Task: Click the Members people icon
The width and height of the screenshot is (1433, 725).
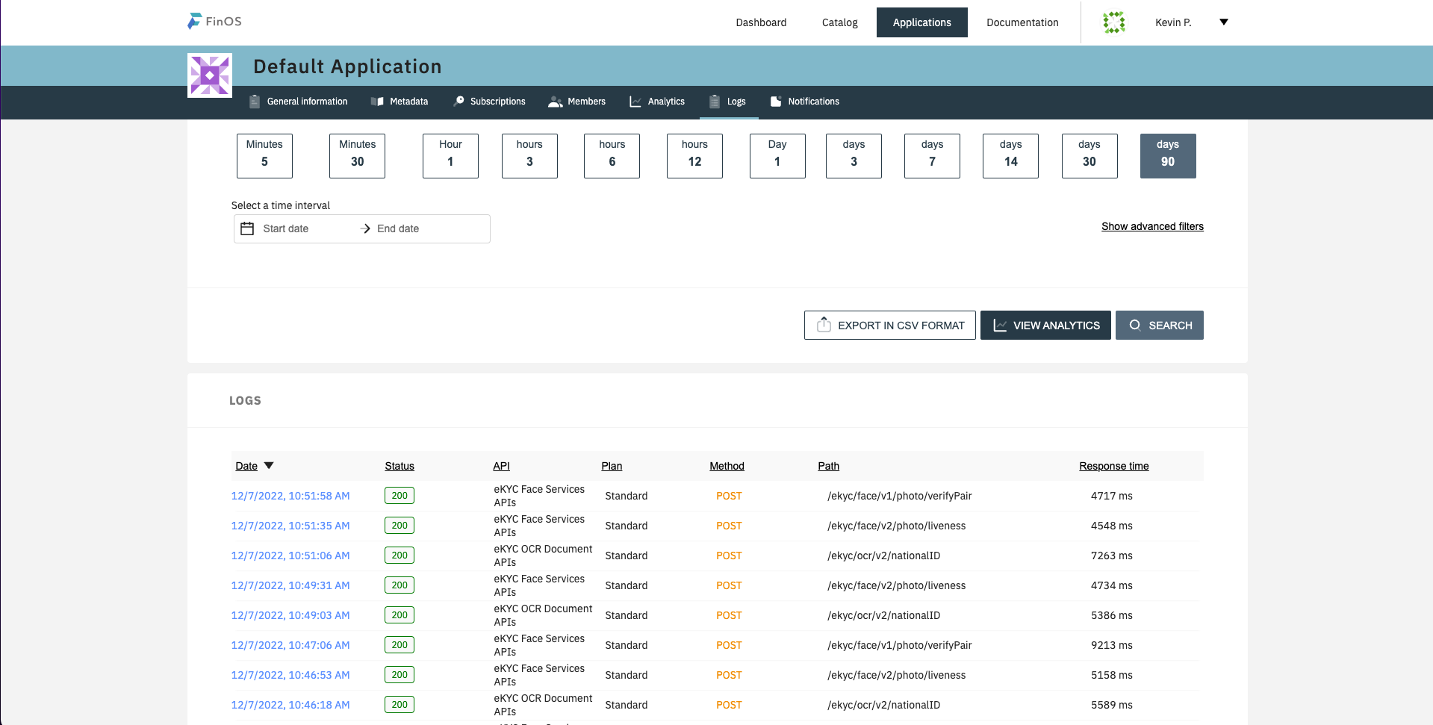Action: point(555,102)
